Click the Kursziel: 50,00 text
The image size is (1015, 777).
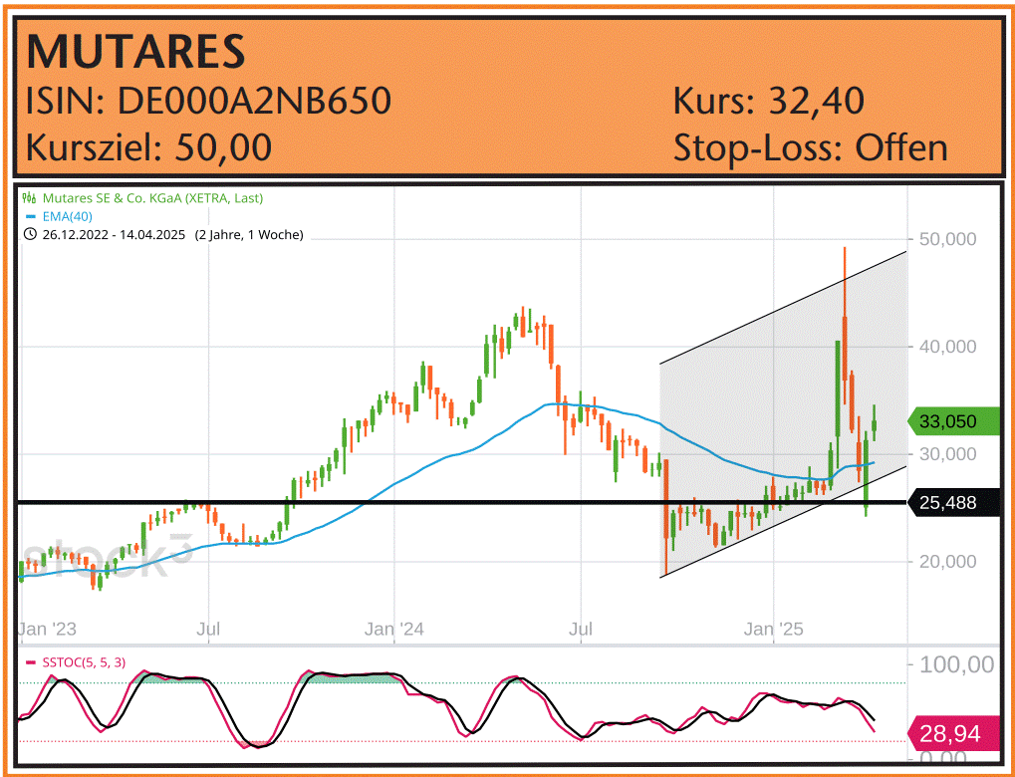point(148,147)
